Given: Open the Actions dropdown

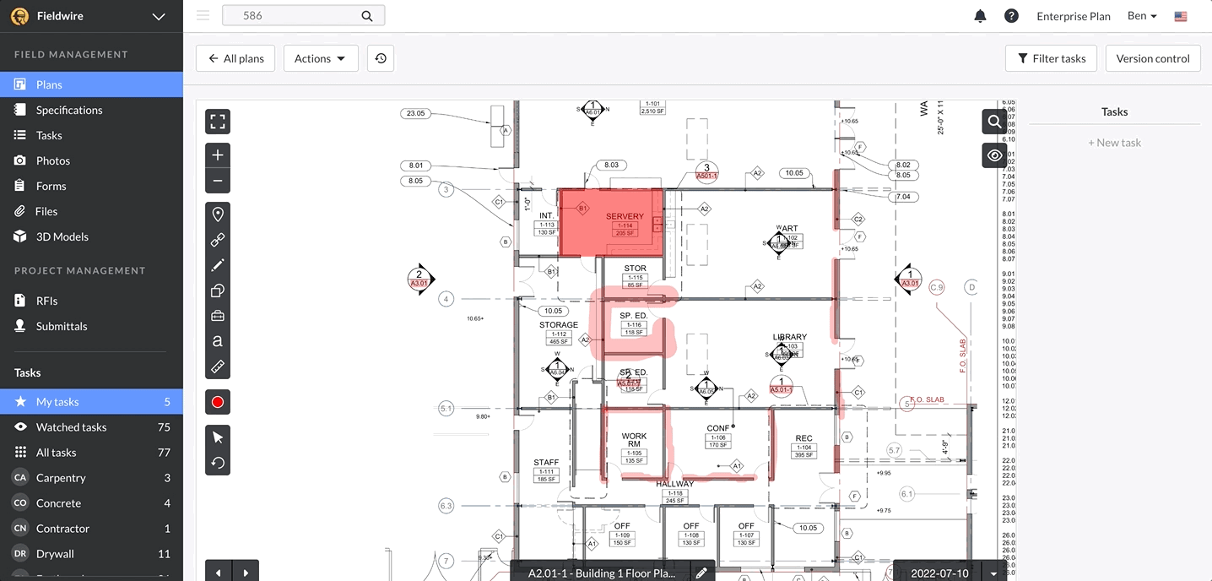Looking at the screenshot, I should [x=320, y=57].
